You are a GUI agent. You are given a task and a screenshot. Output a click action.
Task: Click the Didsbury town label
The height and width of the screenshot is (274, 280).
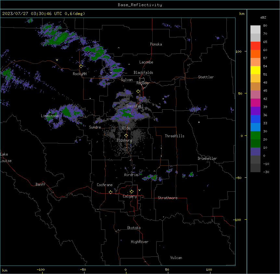(124, 140)
